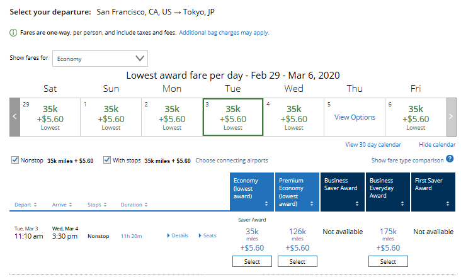The width and height of the screenshot is (461, 277).
Task: Sort by Depart column arrows
Action: [x=35, y=205]
